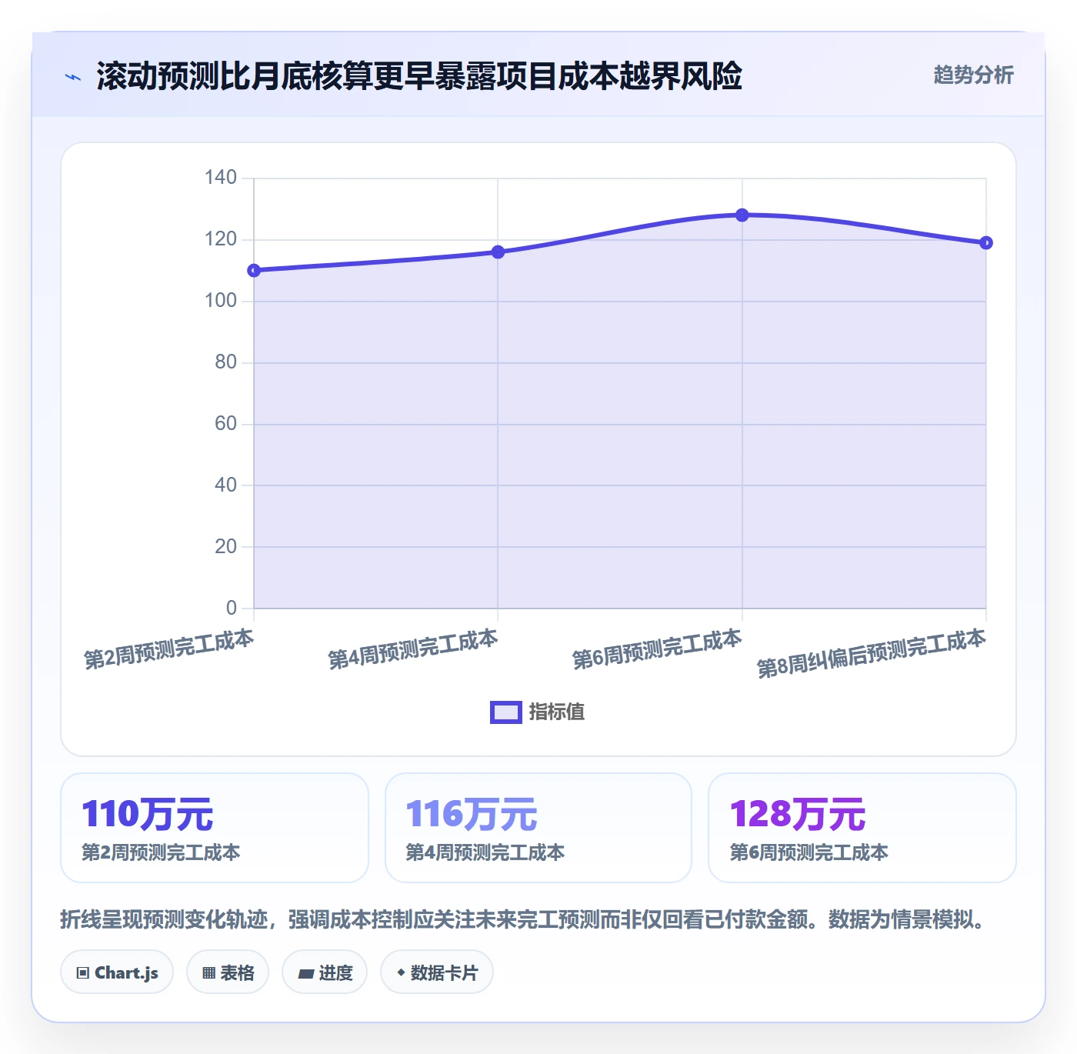Click the 第2周预测完工成本 x-axis label
Screen dimensions: 1077x1054
[x=168, y=649]
